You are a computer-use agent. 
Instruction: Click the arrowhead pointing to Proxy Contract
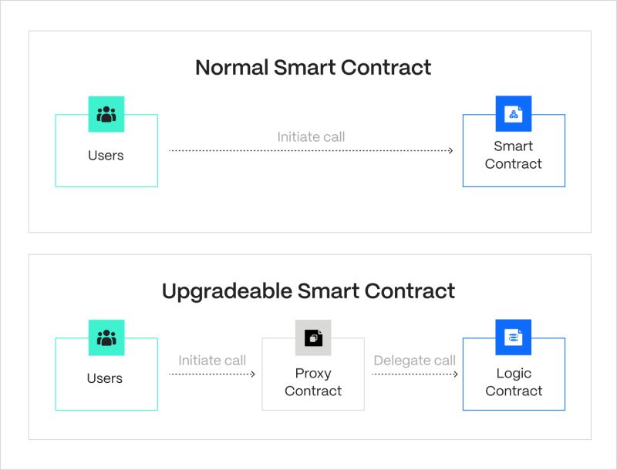pos(252,374)
